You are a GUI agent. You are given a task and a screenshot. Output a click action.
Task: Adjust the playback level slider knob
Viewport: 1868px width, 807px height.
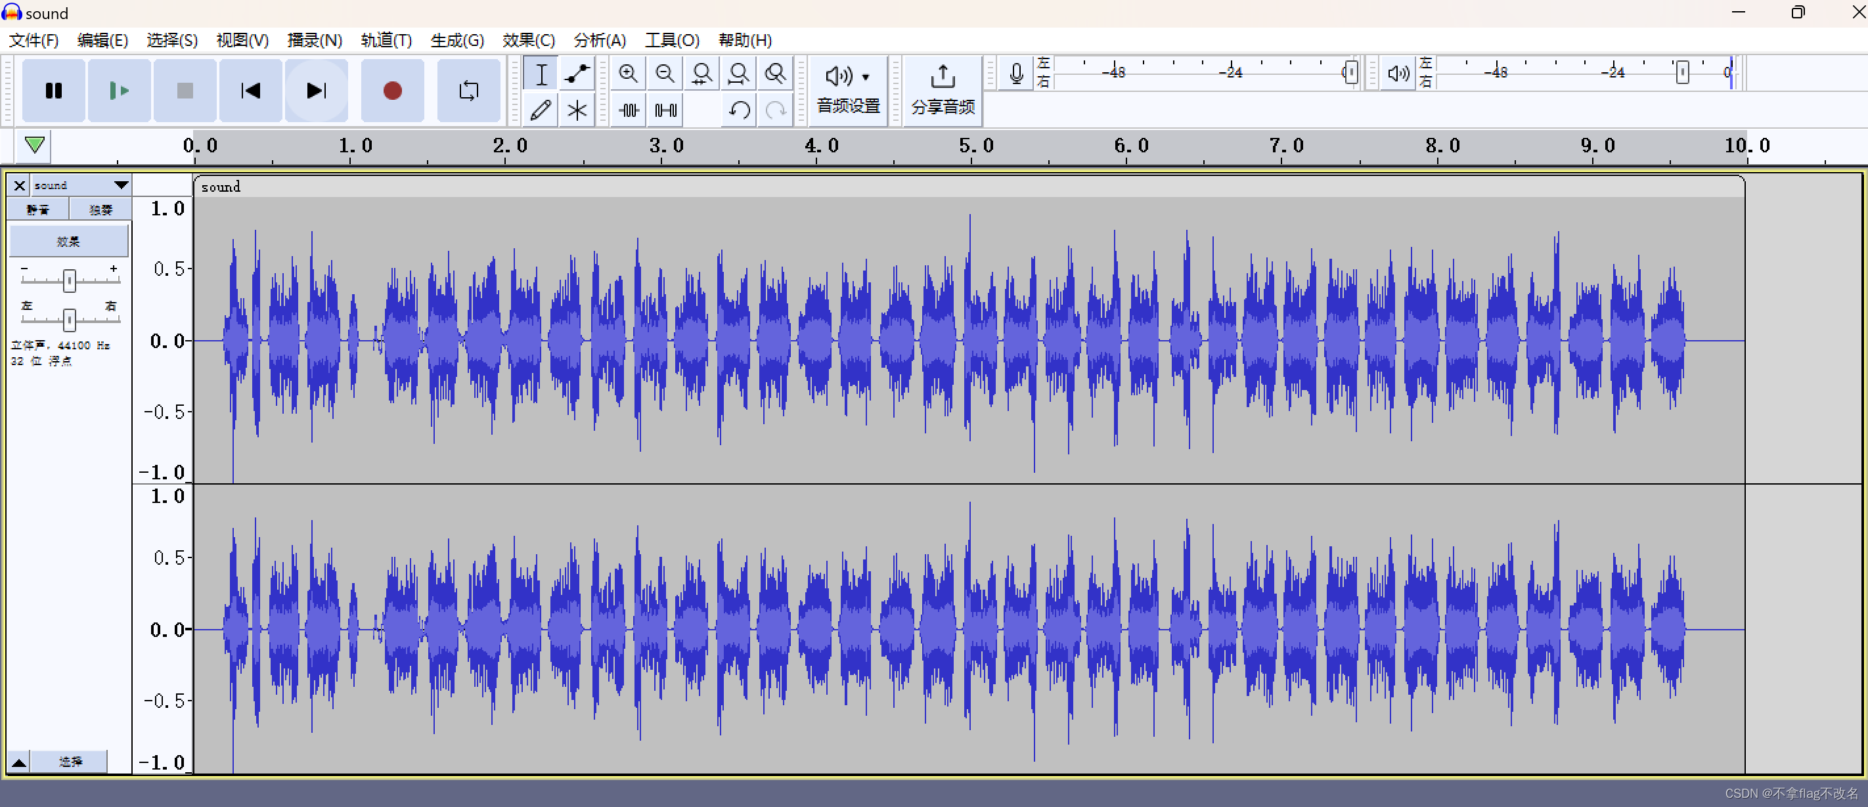click(1682, 72)
